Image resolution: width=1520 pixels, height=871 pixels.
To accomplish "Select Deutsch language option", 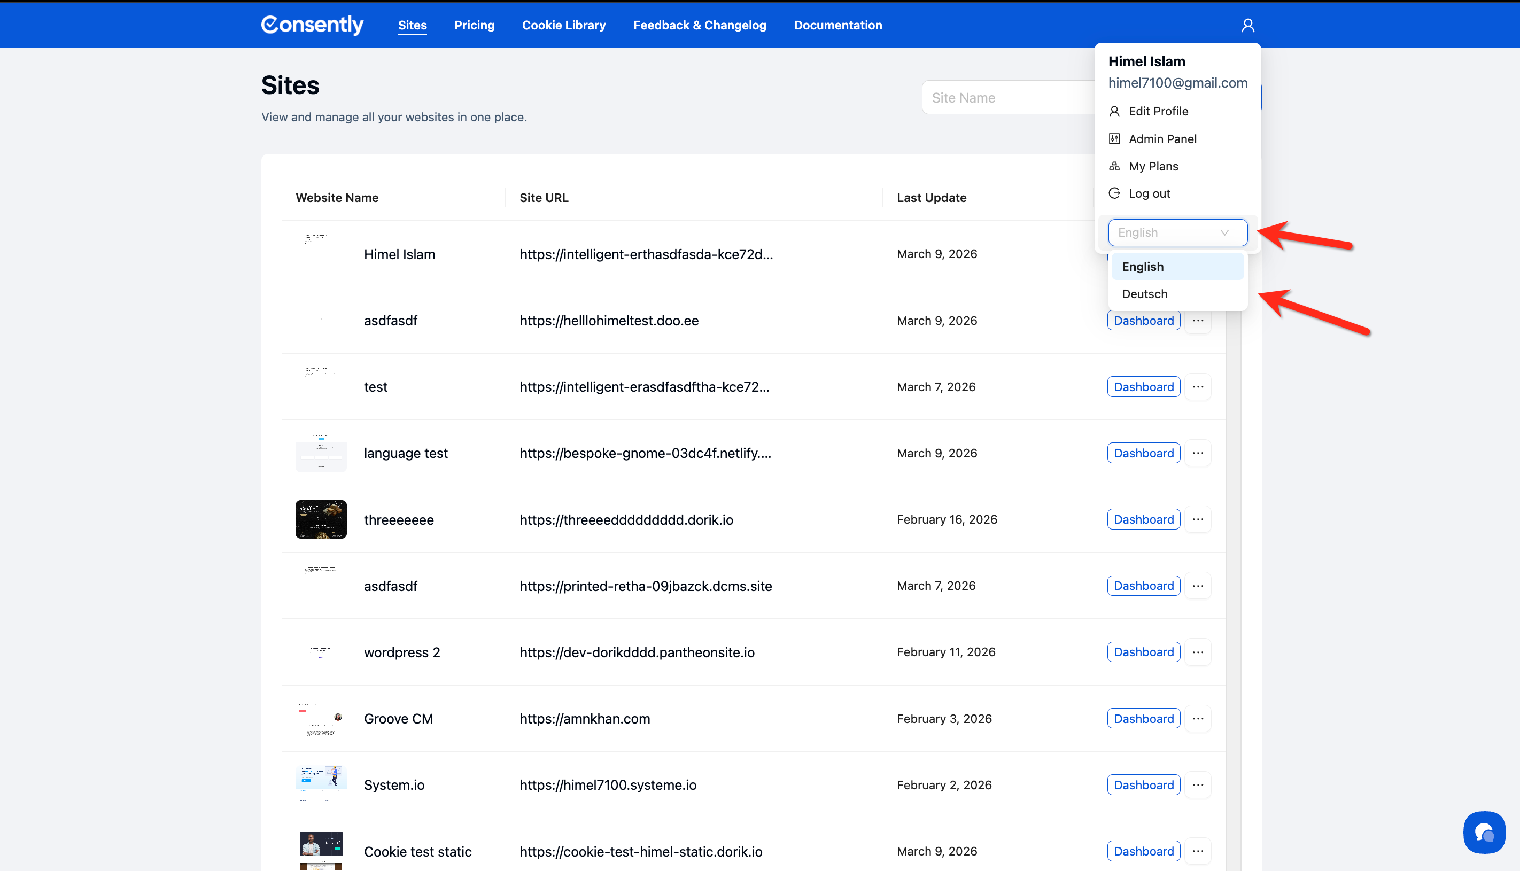I will tap(1144, 294).
